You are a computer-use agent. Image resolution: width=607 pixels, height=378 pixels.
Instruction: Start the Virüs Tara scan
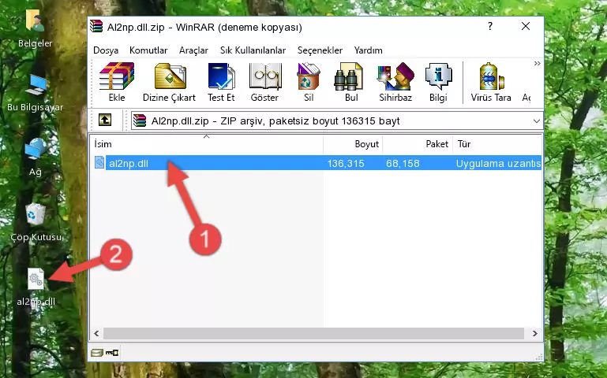pyautogui.click(x=491, y=82)
